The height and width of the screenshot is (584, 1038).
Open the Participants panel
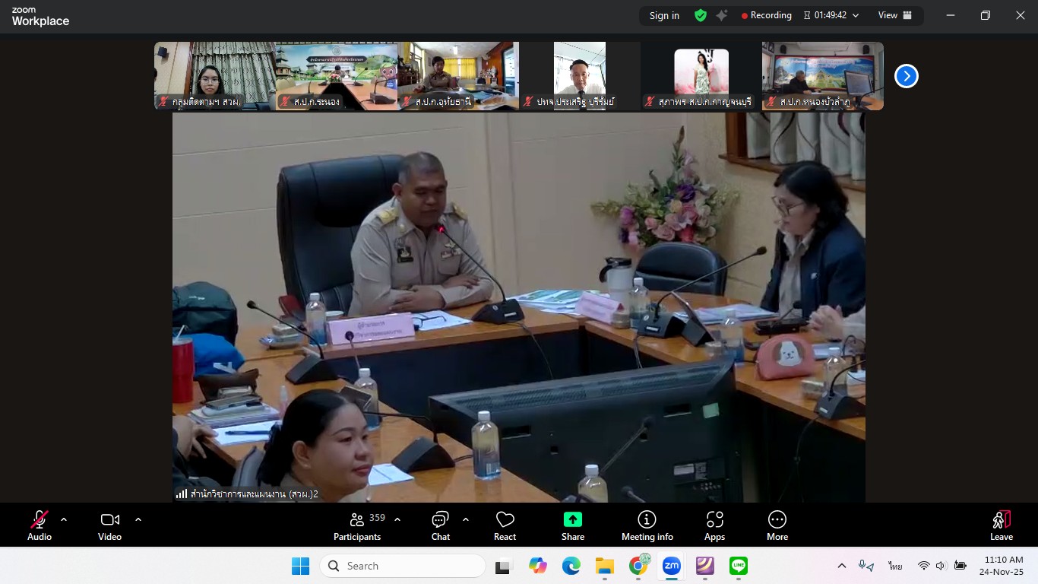pyautogui.click(x=357, y=525)
